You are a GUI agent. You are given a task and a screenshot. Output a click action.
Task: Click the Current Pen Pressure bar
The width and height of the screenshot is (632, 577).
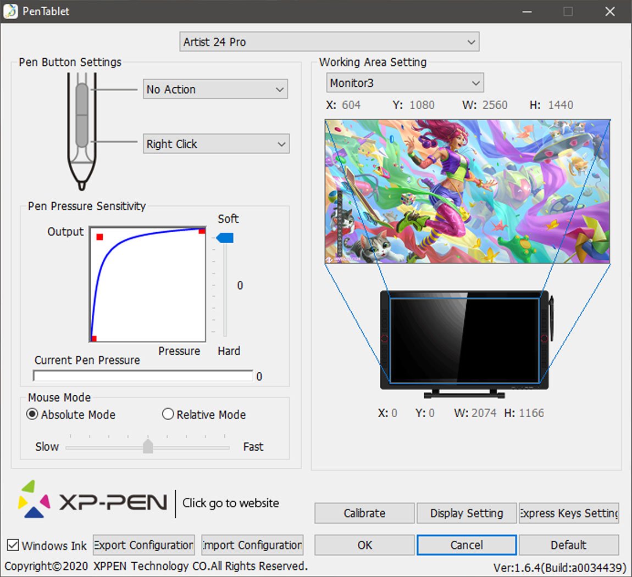pos(143,376)
